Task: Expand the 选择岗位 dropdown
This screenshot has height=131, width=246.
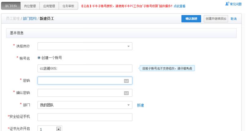Action: [x=128, y=46]
